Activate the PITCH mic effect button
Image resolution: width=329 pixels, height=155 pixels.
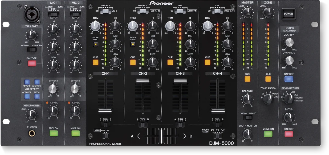pyautogui.click(x=37, y=96)
